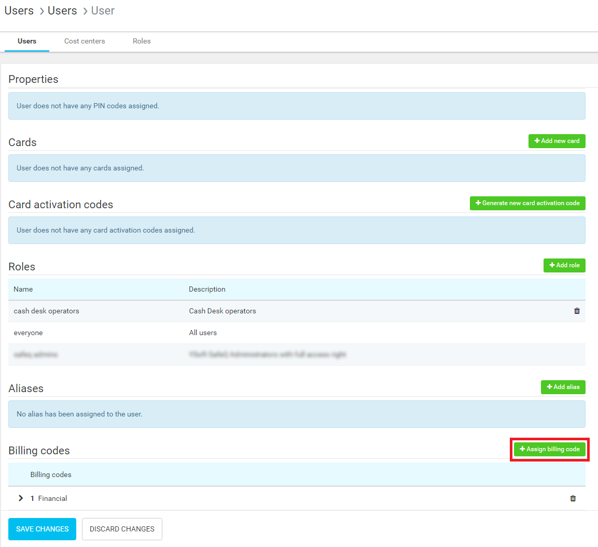Image resolution: width=598 pixels, height=547 pixels.
Task: Assign billing code to the user
Action: [549, 449]
